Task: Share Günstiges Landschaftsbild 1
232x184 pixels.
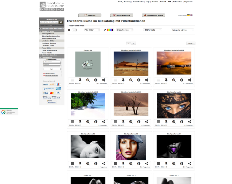Action: click(x=146, y=80)
